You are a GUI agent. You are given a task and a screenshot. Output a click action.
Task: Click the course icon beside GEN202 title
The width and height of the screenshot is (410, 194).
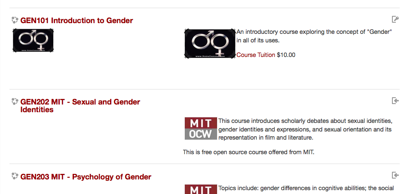pyautogui.click(x=15, y=101)
